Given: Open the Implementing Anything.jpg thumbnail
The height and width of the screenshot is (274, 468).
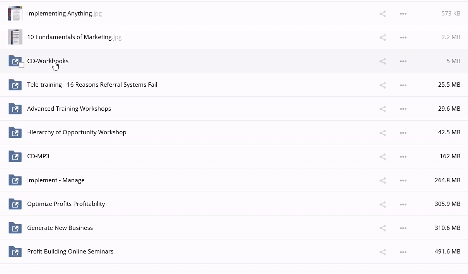Looking at the screenshot, I should 15,13.
